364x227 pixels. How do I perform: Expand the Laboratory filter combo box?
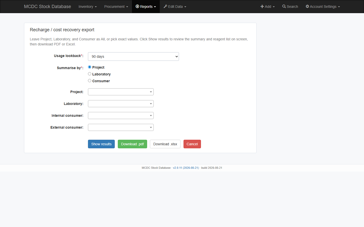click(x=121, y=104)
